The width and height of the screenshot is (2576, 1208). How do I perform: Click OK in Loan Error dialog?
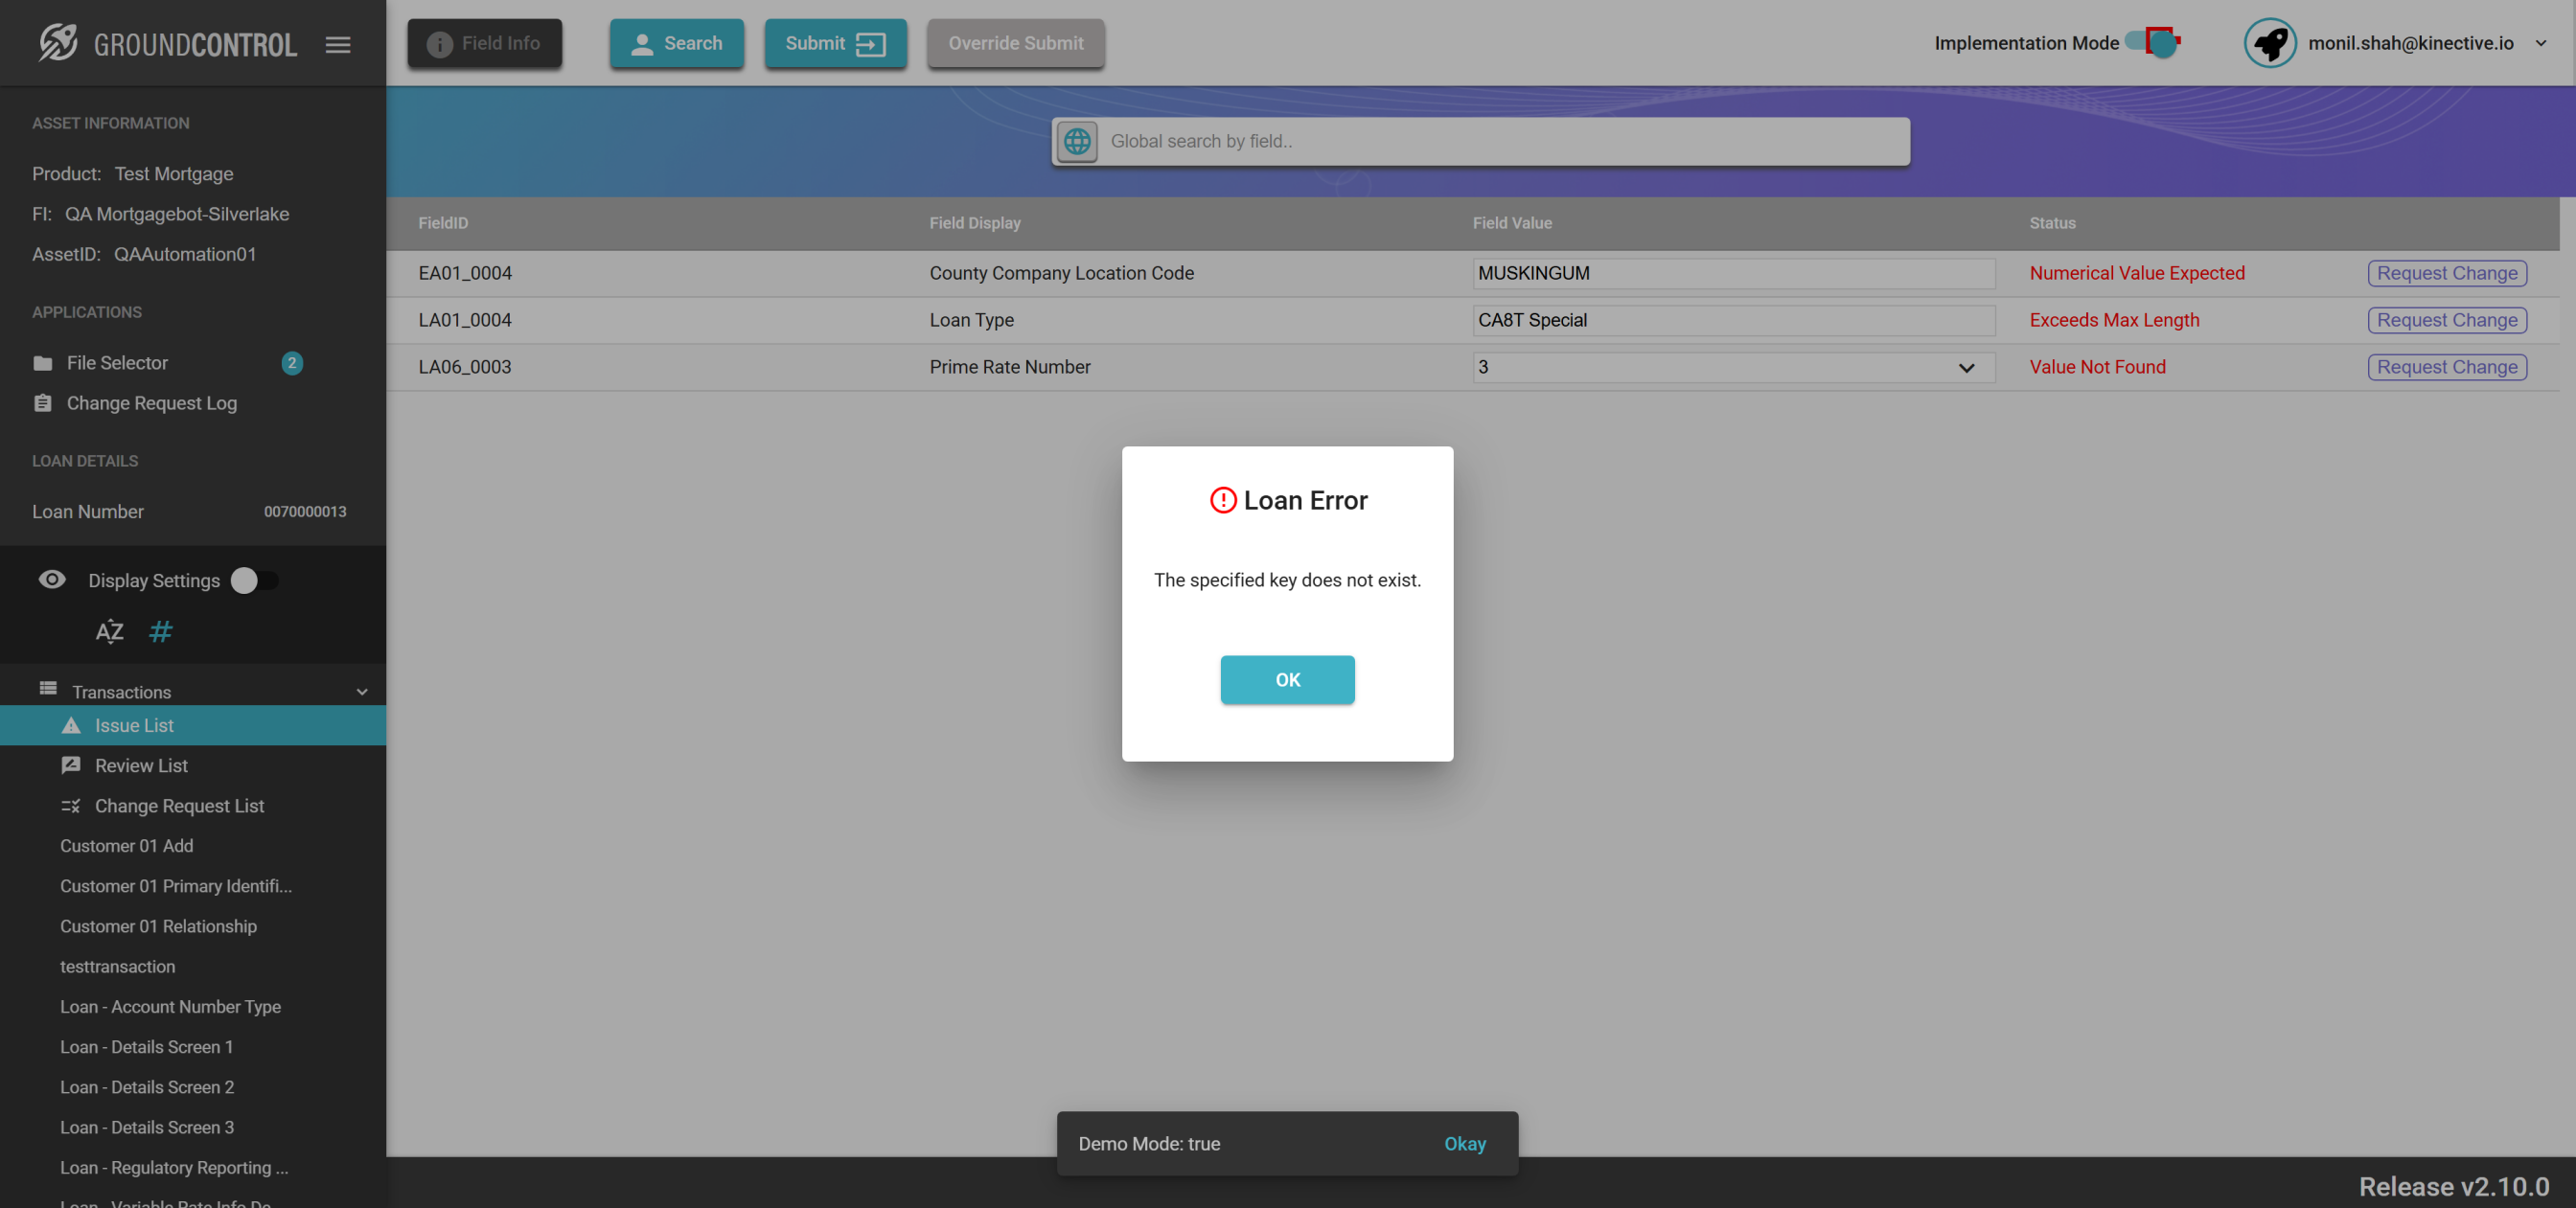pyautogui.click(x=1287, y=680)
